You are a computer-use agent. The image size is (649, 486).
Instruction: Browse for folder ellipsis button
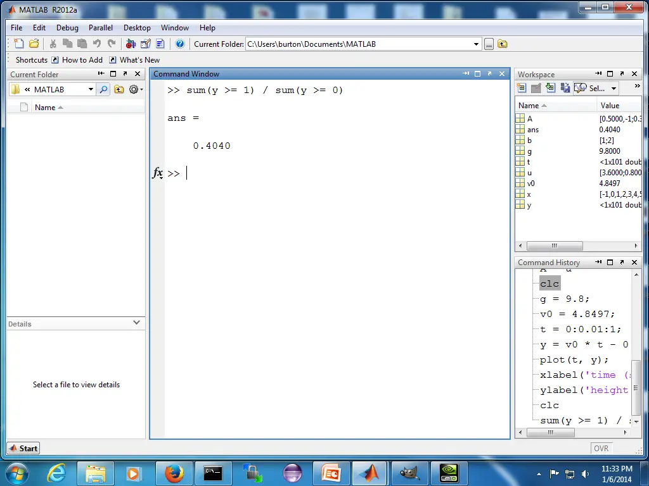[489, 44]
